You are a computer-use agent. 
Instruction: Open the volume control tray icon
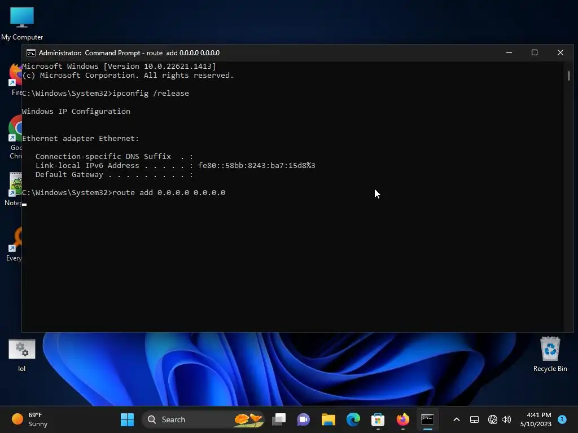pyautogui.click(x=506, y=419)
